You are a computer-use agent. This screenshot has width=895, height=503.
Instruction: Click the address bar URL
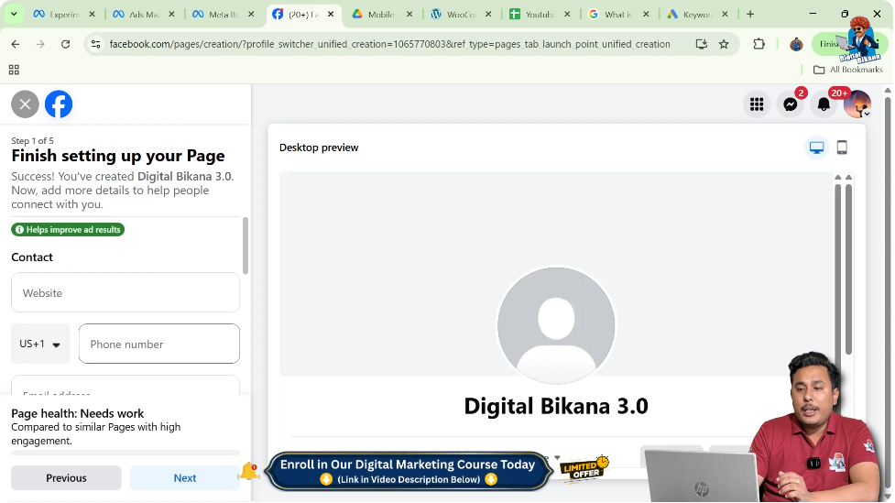click(x=390, y=44)
